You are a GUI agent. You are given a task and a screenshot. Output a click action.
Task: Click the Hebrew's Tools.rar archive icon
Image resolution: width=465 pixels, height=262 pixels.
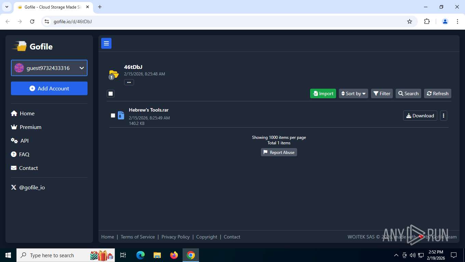point(121,115)
